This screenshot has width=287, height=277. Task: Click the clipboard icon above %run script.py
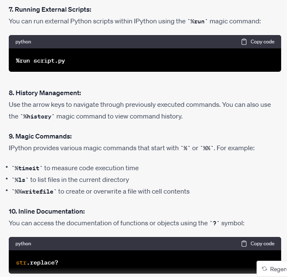tap(244, 42)
